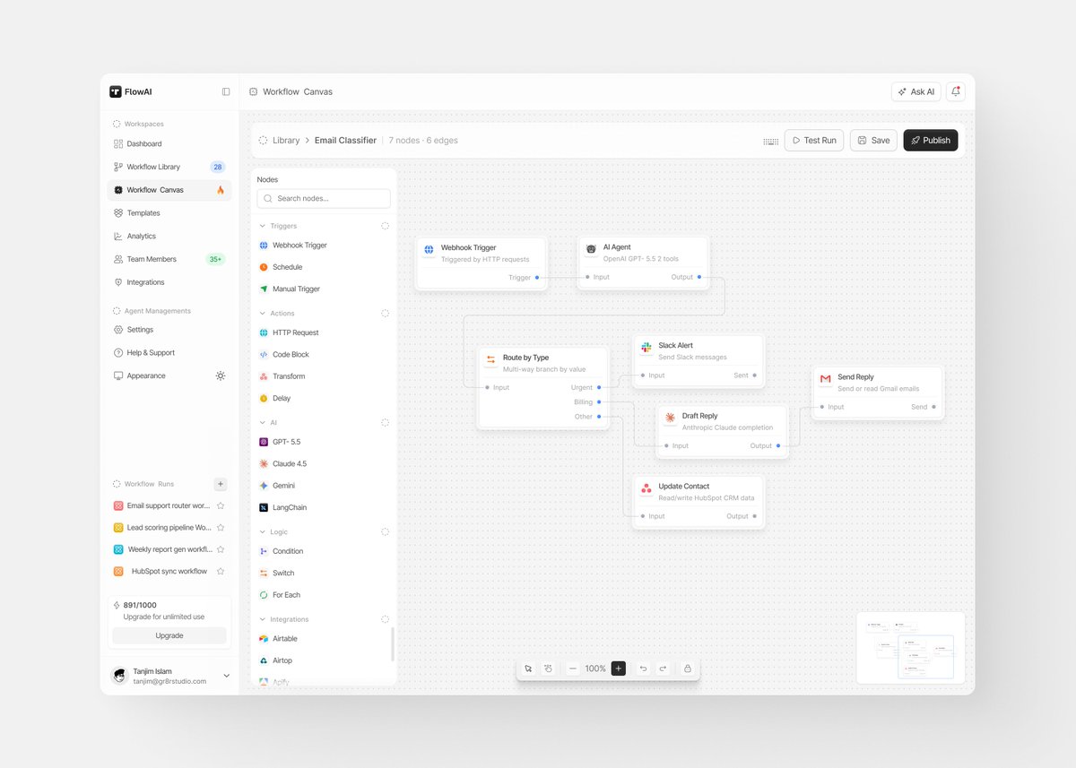Open Team Members
The image size is (1076, 768).
[169, 259]
